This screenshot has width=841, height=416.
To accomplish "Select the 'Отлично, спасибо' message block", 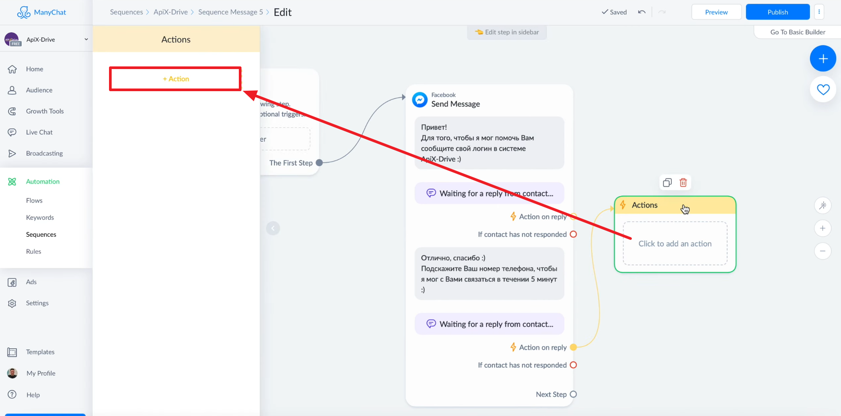I will pos(489,273).
